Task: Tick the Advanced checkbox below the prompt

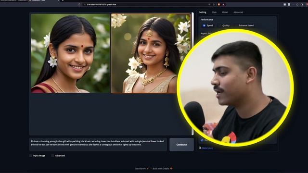Action: point(52,156)
